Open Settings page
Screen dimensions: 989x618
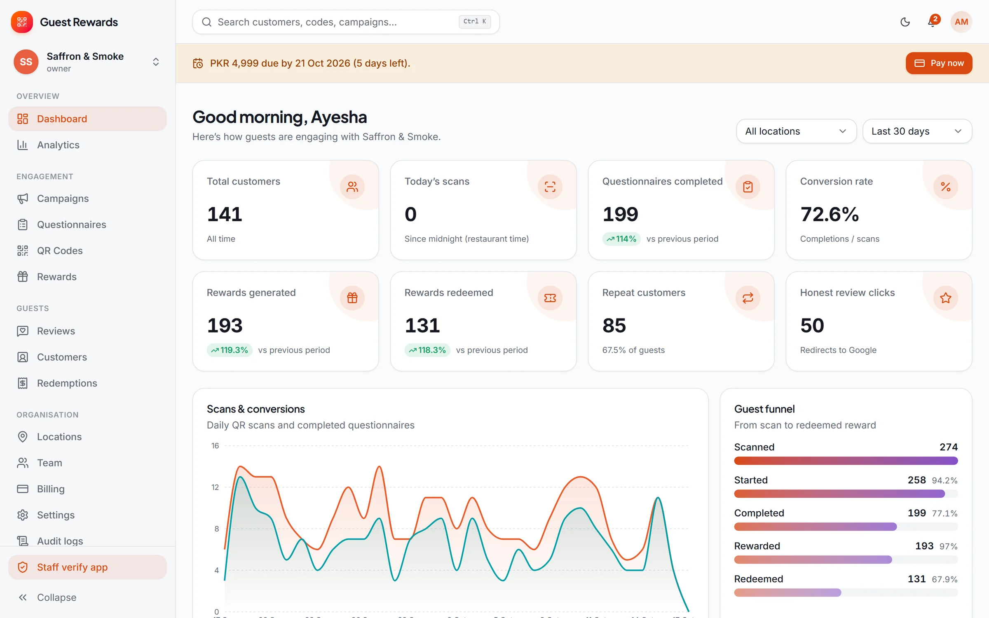(x=87, y=515)
